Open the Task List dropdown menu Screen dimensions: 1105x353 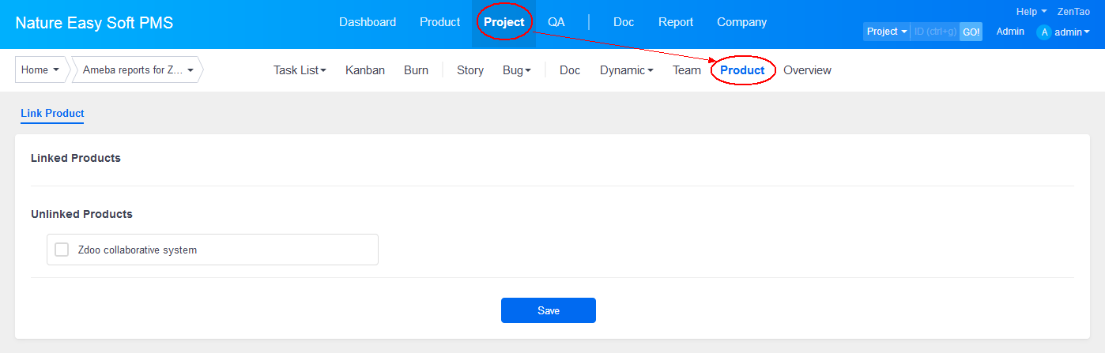click(x=300, y=70)
